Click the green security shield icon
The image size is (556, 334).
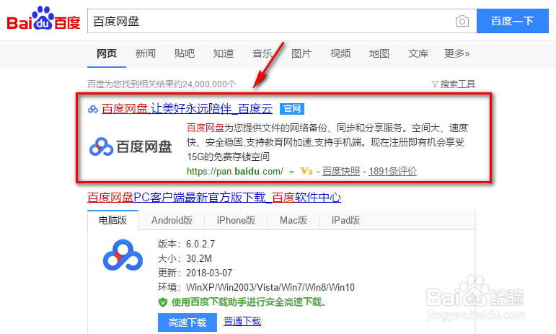click(162, 302)
